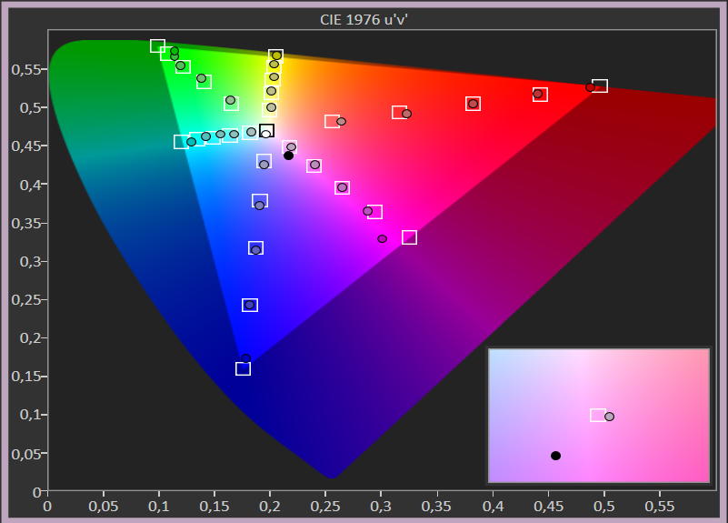Click vertical axis label 0,35
728x523 pixels.
pyautogui.click(x=25, y=223)
